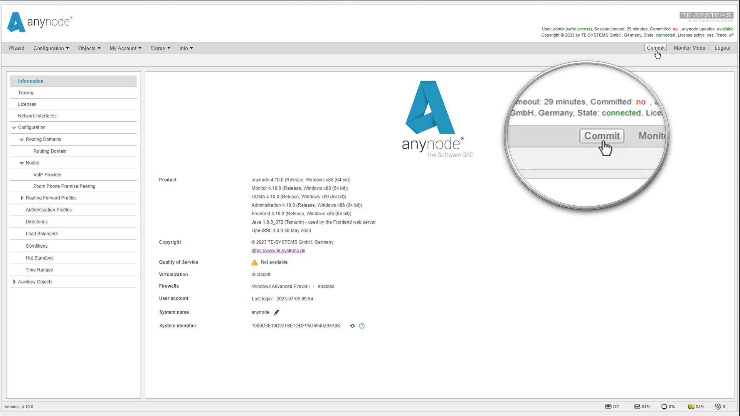The width and height of the screenshot is (740, 416).
Task: Click the Tracing menu item
Action: click(25, 92)
